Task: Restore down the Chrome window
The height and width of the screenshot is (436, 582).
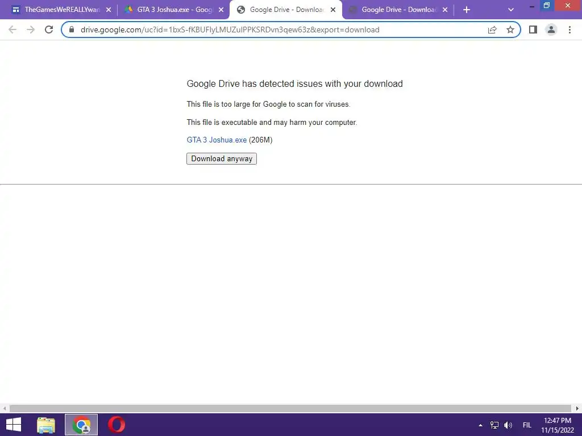Action: [x=546, y=5]
